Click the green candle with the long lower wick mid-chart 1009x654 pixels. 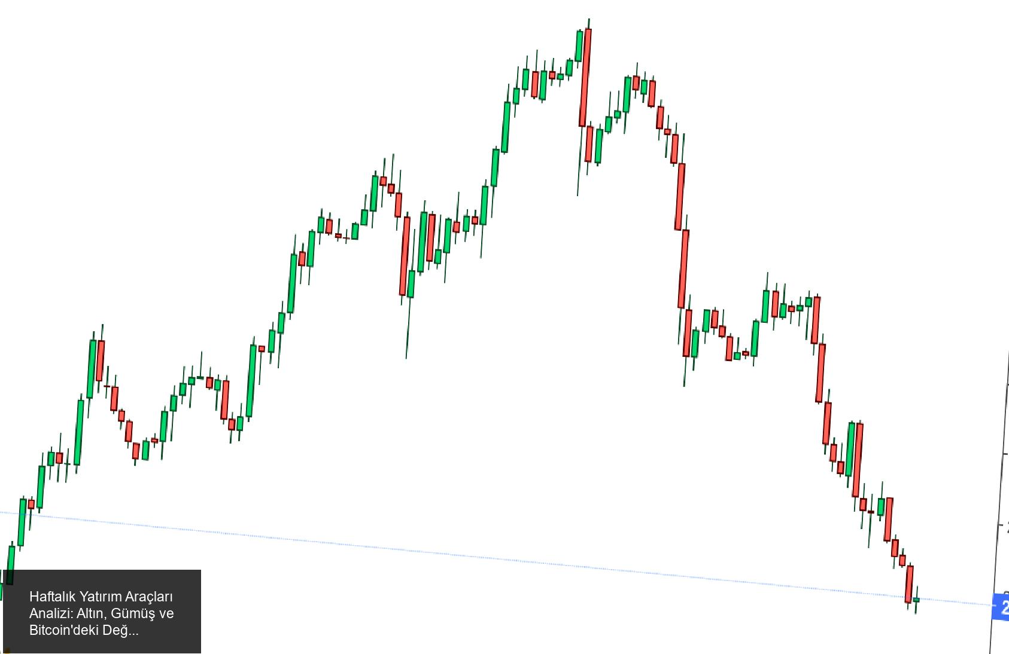(x=411, y=284)
